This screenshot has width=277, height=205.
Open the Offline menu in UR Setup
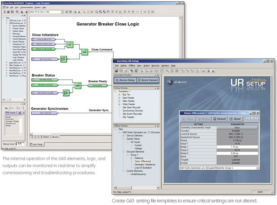(x=132, y=66)
